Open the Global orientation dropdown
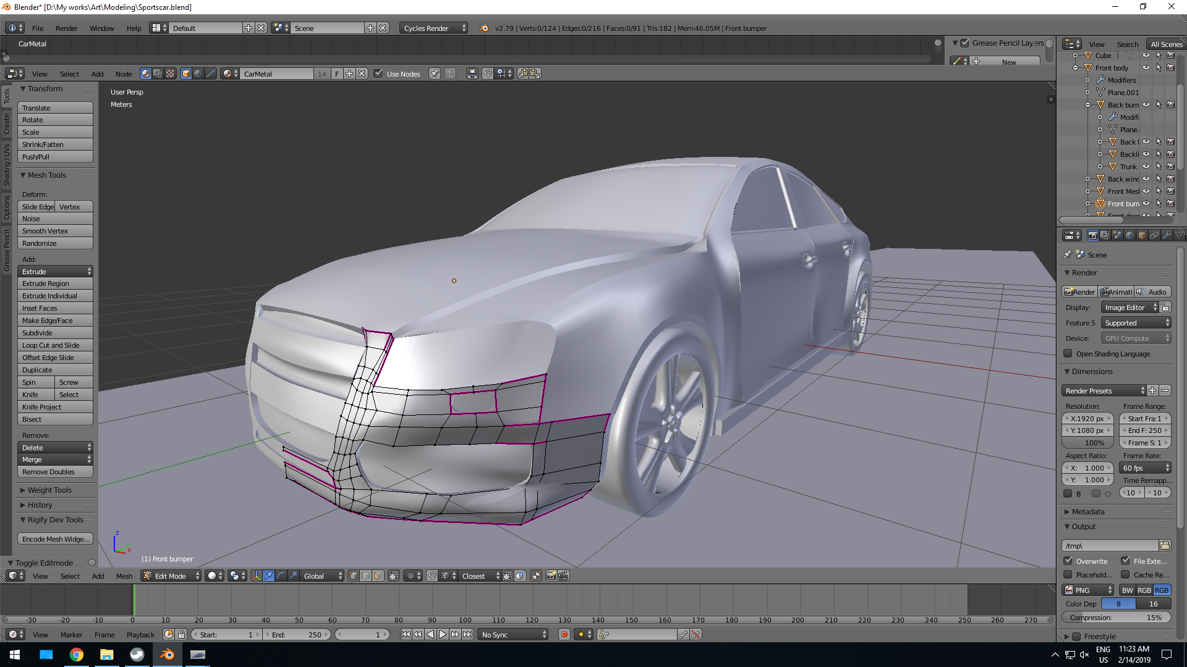This screenshot has width=1187, height=667. 321,576
